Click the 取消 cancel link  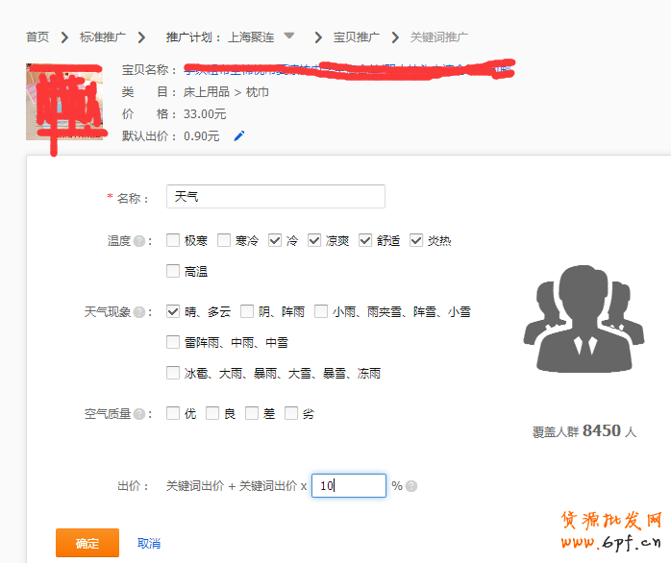[x=149, y=543]
